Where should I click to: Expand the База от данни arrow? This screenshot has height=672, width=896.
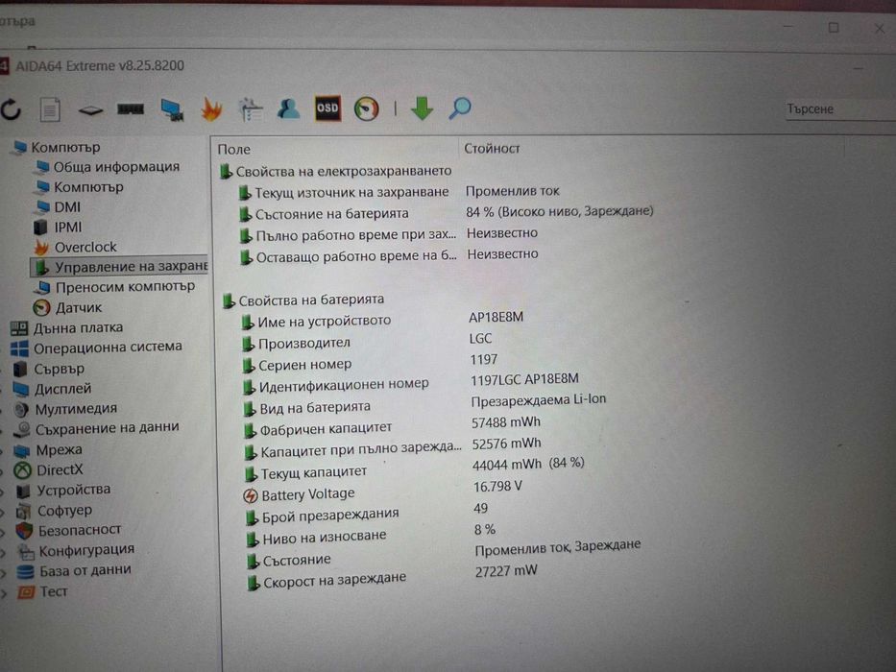tap(4, 572)
